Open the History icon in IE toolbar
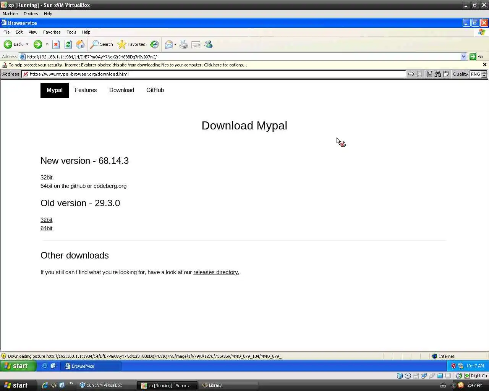This screenshot has width=489, height=391. (x=154, y=44)
